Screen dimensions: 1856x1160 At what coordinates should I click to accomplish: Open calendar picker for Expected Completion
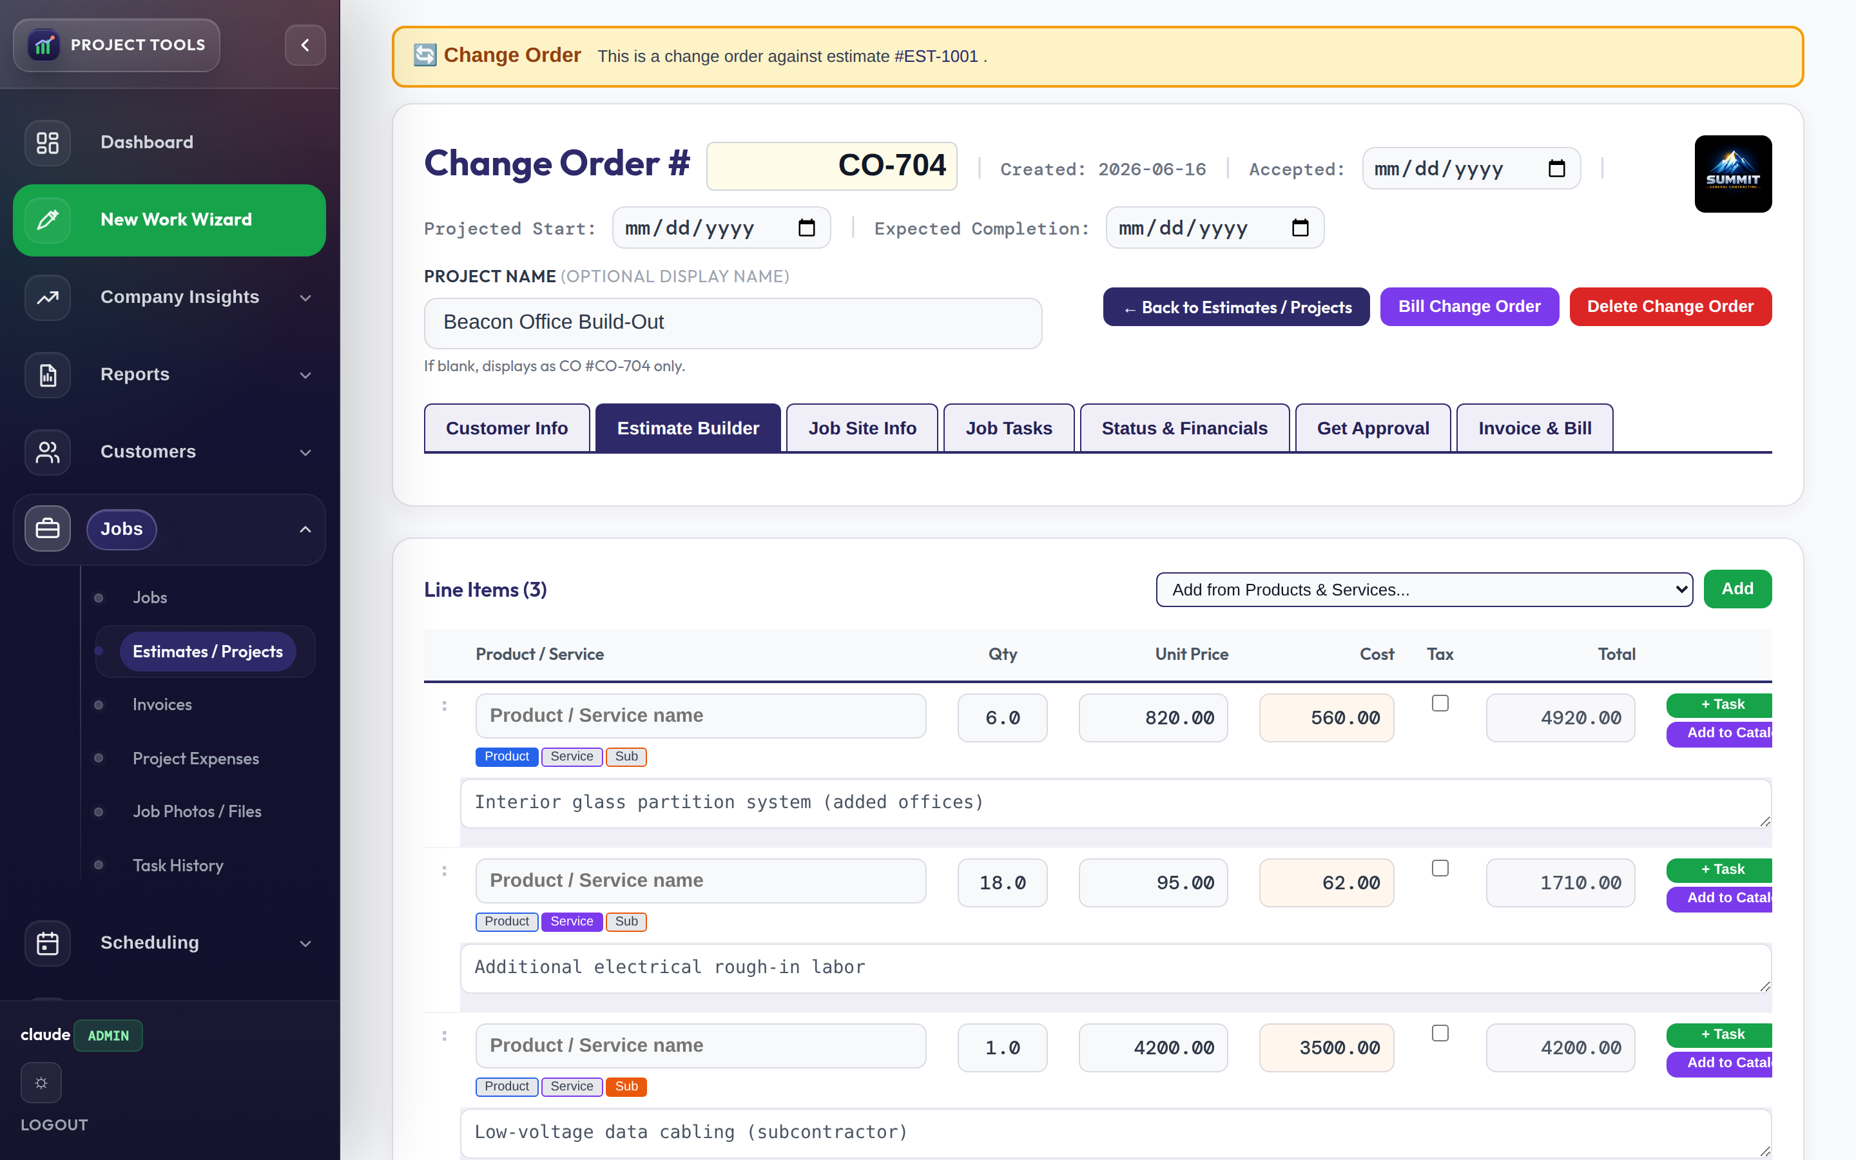click(x=1300, y=228)
